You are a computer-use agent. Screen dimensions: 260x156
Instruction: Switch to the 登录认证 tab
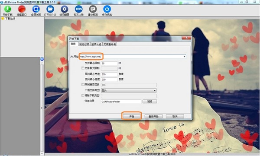(x=96, y=45)
